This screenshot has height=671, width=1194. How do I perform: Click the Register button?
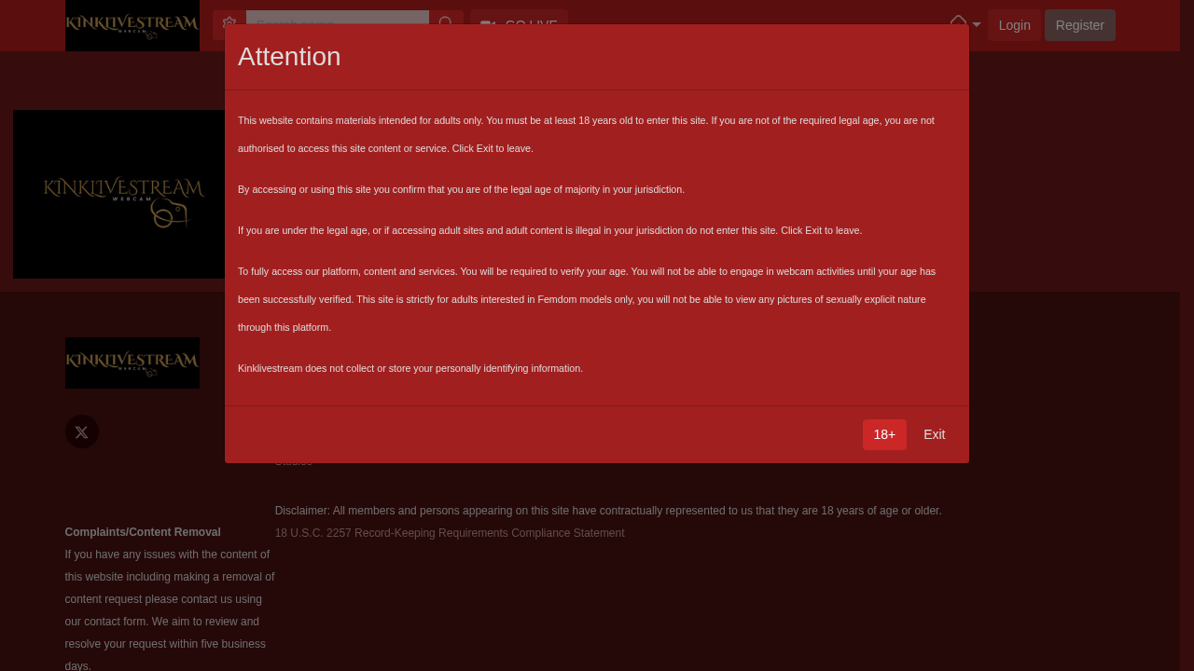pyautogui.click(x=1079, y=25)
